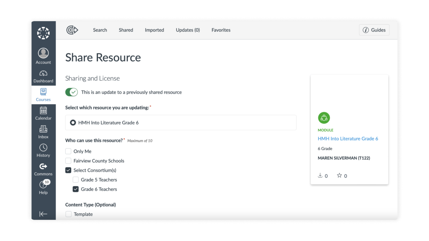The width and height of the screenshot is (429, 241).
Task: Open the Calendar in sidebar
Action: point(43,113)
